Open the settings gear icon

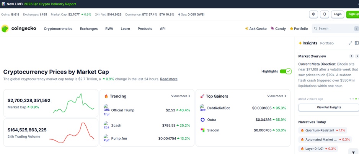click(313, 14)
